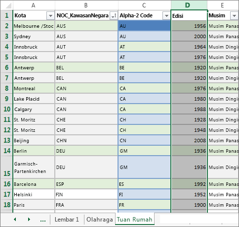239x227 pixels.
Task: Select the AU cell in row 2
Action: click(x=144, y=26)
